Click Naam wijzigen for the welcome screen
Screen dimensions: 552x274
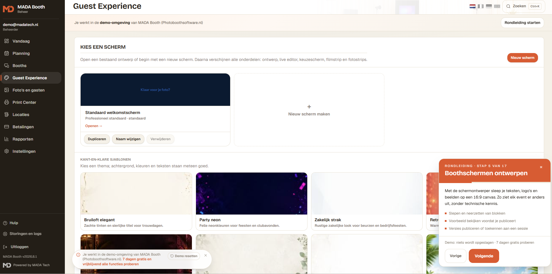click(128, 139)
